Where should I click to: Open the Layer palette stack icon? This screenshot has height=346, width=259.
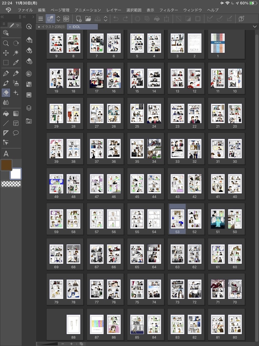29,108
